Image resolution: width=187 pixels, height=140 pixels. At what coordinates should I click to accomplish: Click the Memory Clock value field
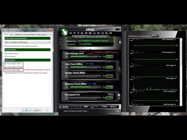[x=109, y=87]
